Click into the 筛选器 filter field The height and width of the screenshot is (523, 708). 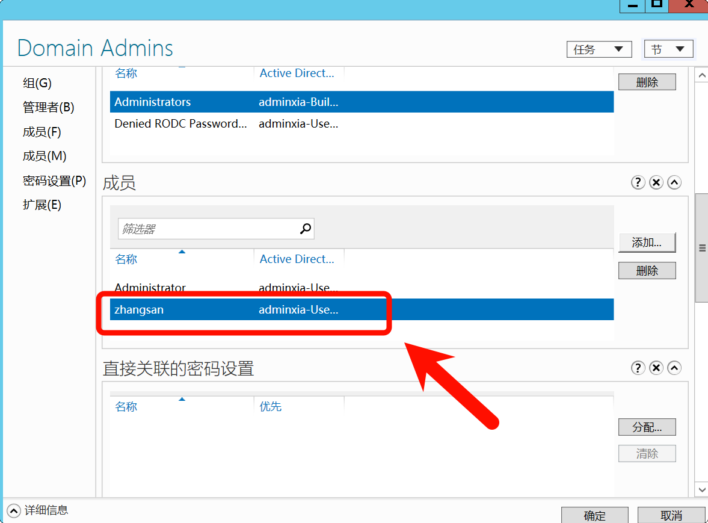point(208,229)
